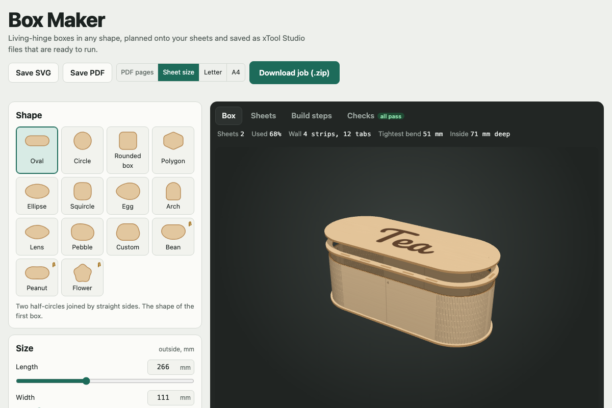Set PDF pages to Letter
Screen dimensions: 612x408
point(213,72)
